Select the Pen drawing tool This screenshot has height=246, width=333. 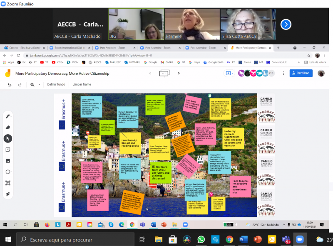pos(8,116)
